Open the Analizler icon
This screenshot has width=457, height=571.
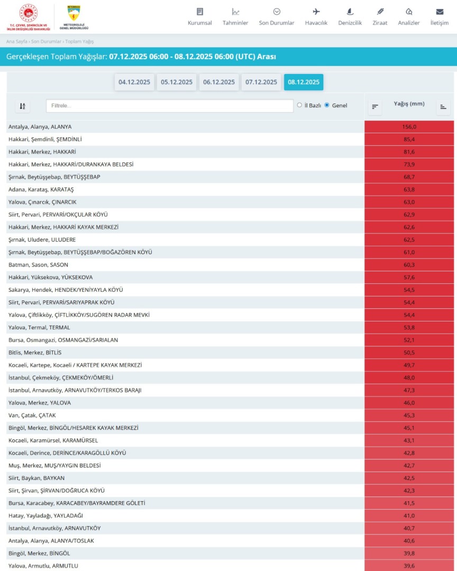(408, 12)
